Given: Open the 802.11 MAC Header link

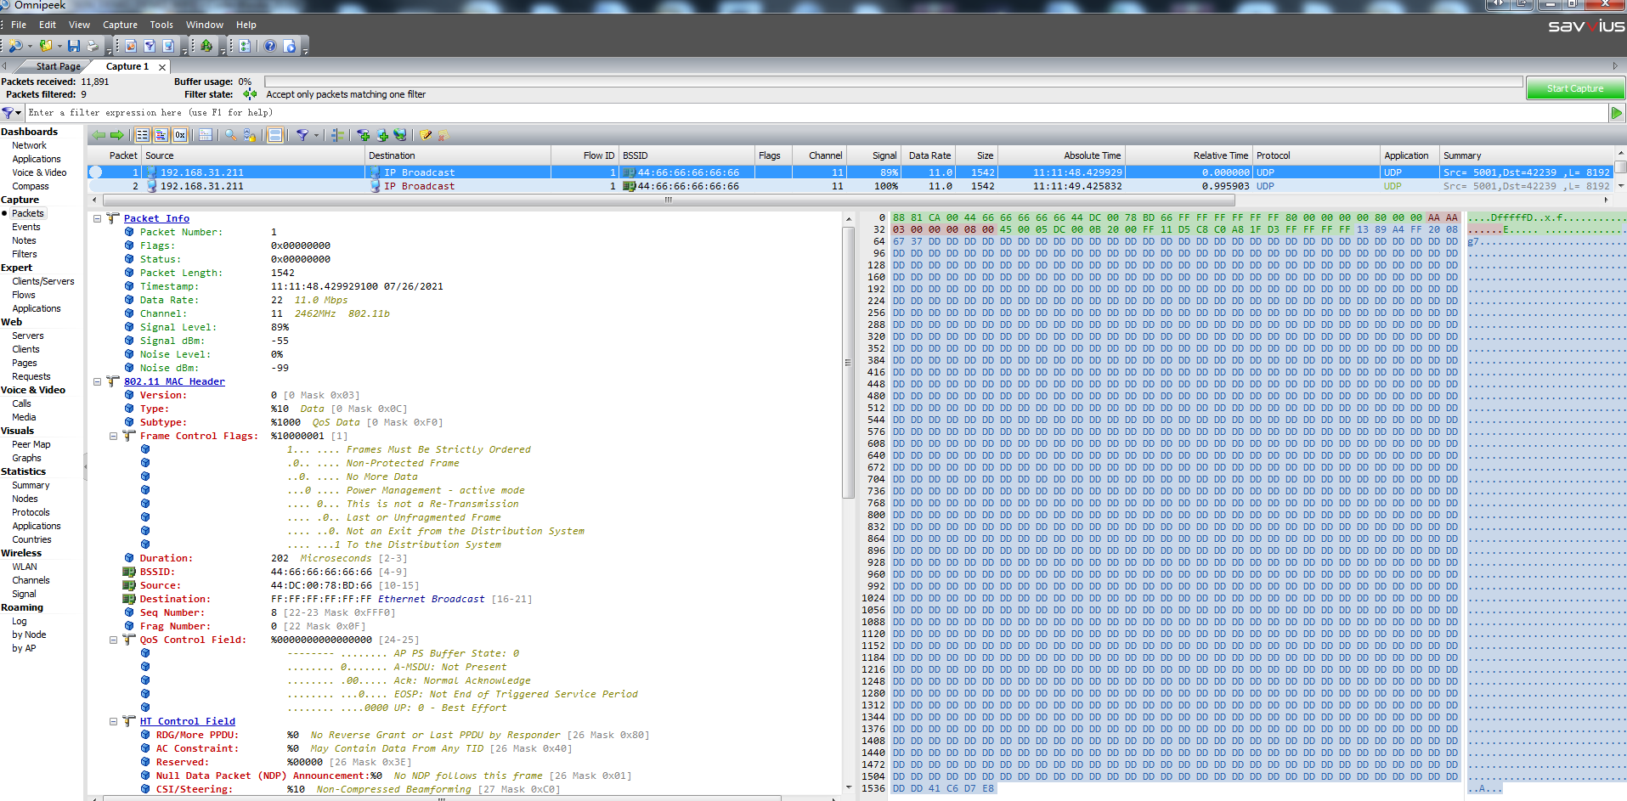Looking at the screenshot, I should click(174, 381).
